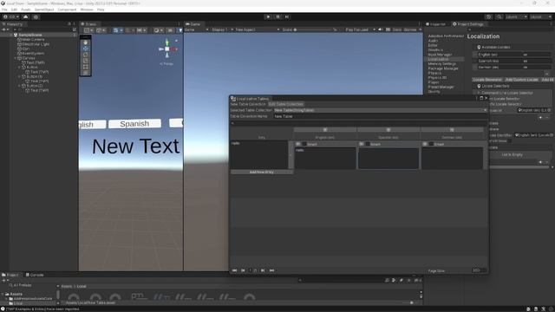Click the Pause button in top toolbar
This screenshot has width=555, height=312.
tap(277, 16)
